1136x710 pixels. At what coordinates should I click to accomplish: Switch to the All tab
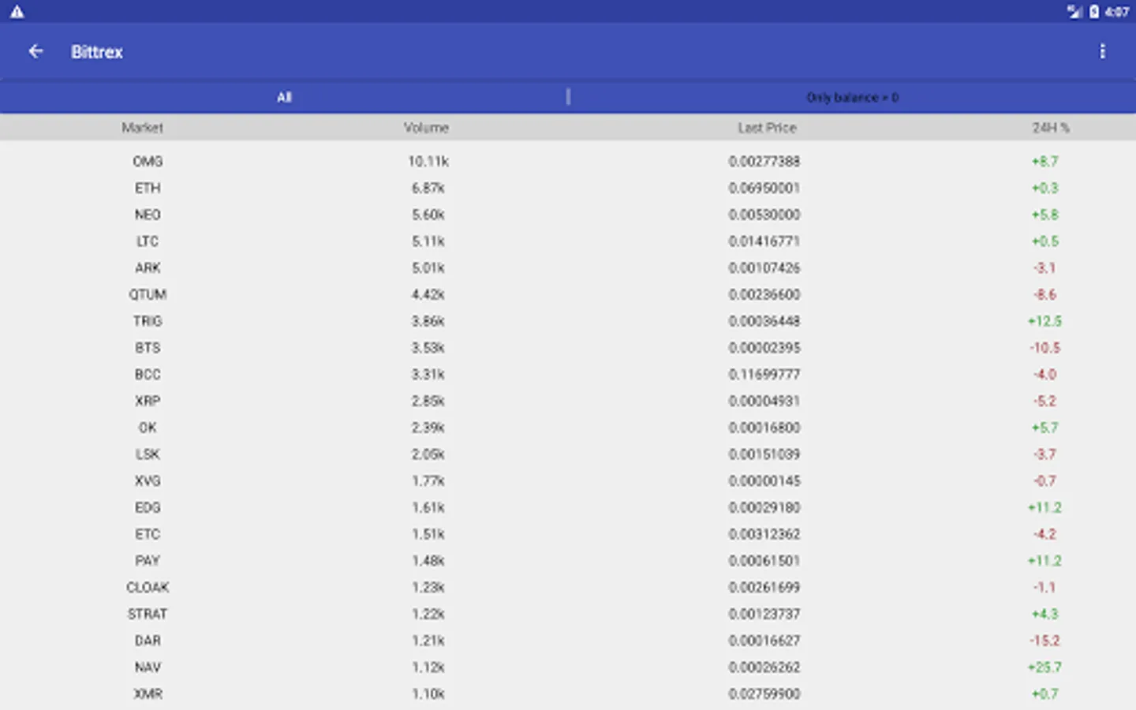pyautogui.click(x=284, y=97)
